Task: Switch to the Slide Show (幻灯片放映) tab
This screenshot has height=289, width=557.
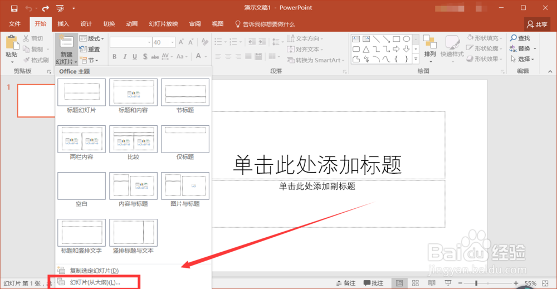Action: (163, 24)
